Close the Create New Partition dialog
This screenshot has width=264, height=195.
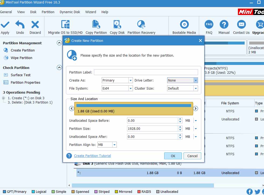(200, 41)
